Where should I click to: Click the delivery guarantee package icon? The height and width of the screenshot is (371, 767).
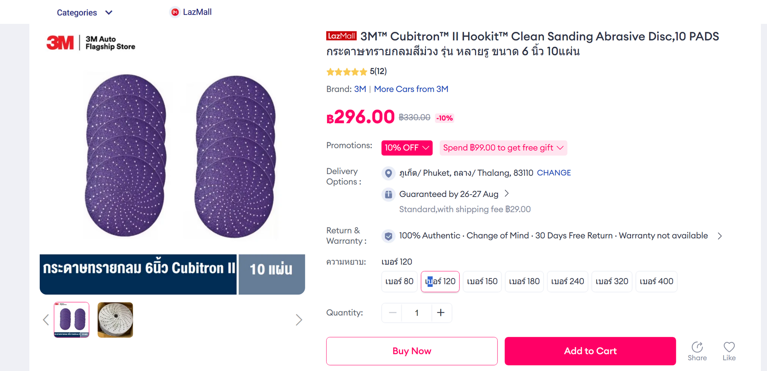tap(388, 194)
